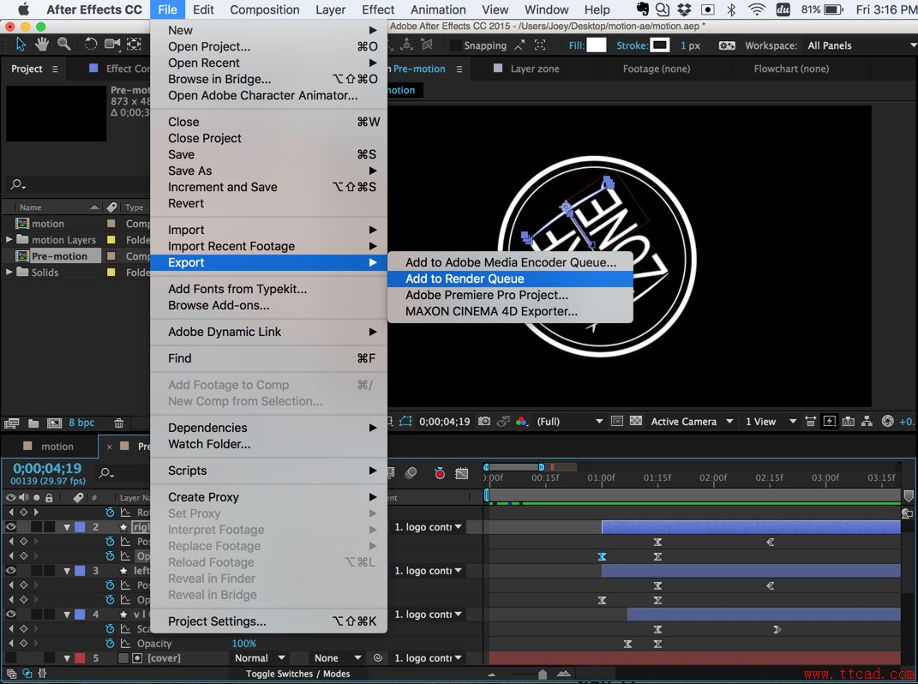Image resolution: width=918 pixels, height=684 pixels.
Task: Click the Toggle Switches / Modes button
Action: click(297, 674)
